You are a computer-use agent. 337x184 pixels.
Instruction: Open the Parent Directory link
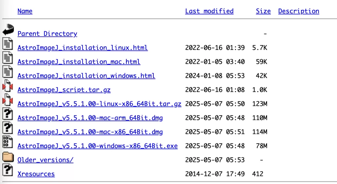tap(47, 34)
